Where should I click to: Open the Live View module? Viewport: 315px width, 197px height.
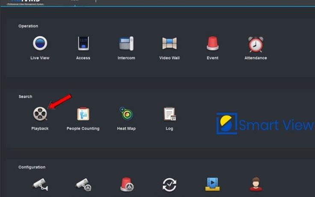[40, 44]
